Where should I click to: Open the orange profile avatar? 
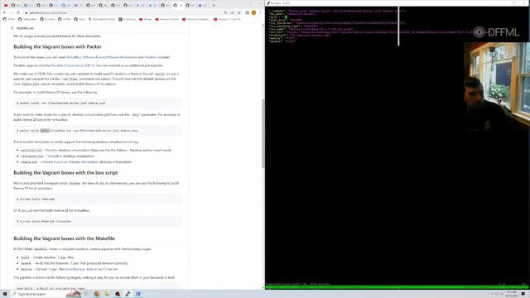(x=254, y=13)
